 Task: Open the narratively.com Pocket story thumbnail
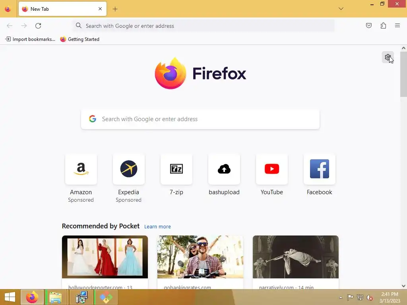tap(296, 257)
